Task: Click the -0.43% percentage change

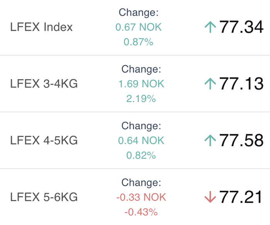Action: point(141,212)
